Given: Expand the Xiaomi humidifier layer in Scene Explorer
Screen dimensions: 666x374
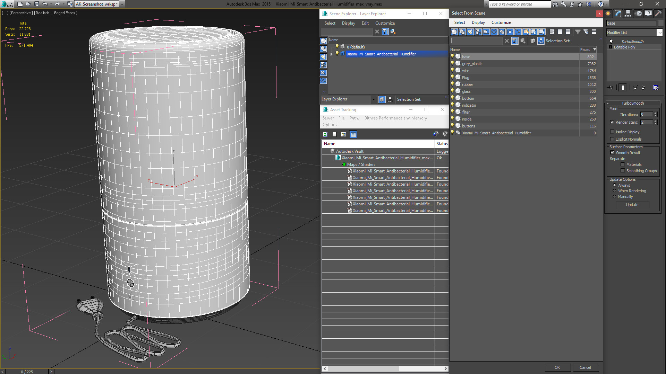Looking at the screenshot, I should pos(332,54).
